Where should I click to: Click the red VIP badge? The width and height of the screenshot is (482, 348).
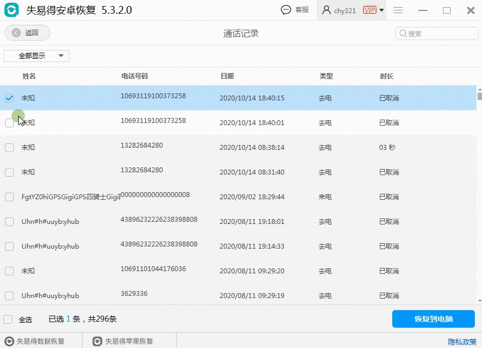tap(370, 10)
